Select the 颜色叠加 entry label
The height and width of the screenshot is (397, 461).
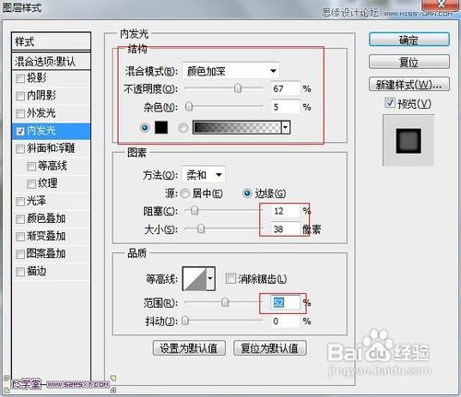click(46, 218)
